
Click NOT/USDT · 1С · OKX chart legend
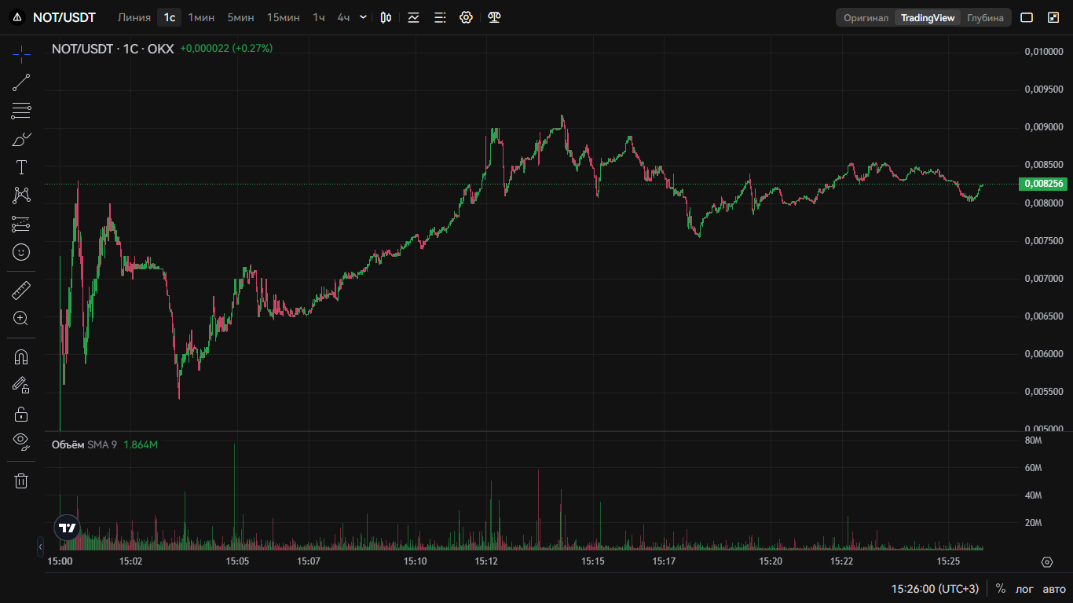tap(112, 48)
